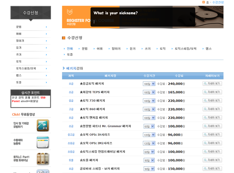
Task: Choose the 어휘 category filter above the table
Action: coord(99,48)
